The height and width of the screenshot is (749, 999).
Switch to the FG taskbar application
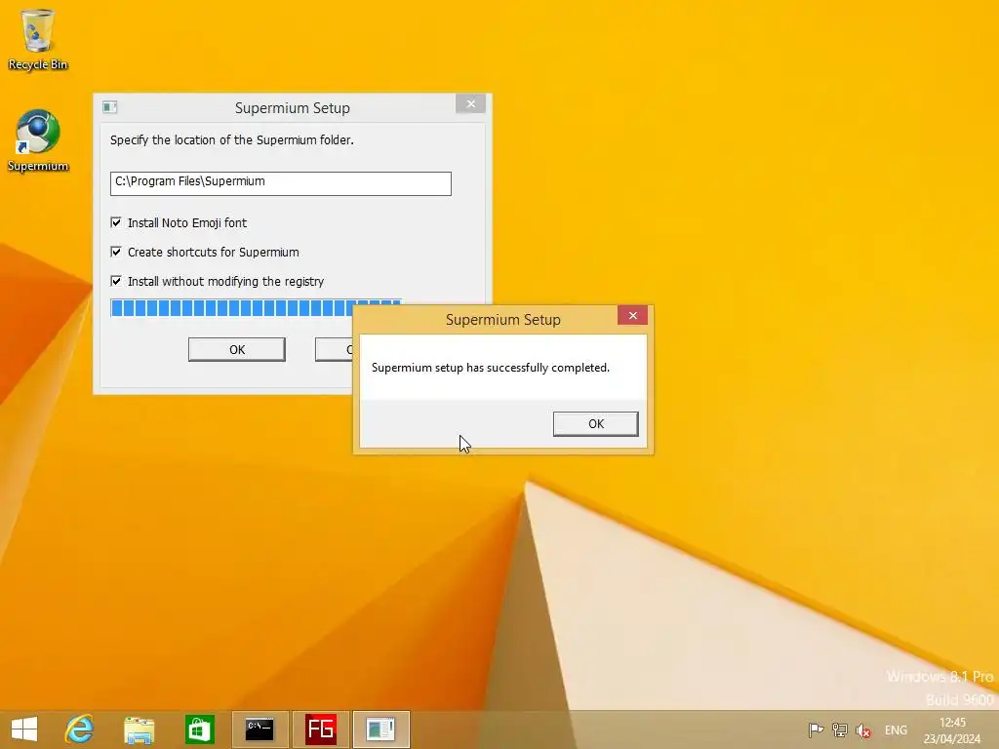click(320, 729)
